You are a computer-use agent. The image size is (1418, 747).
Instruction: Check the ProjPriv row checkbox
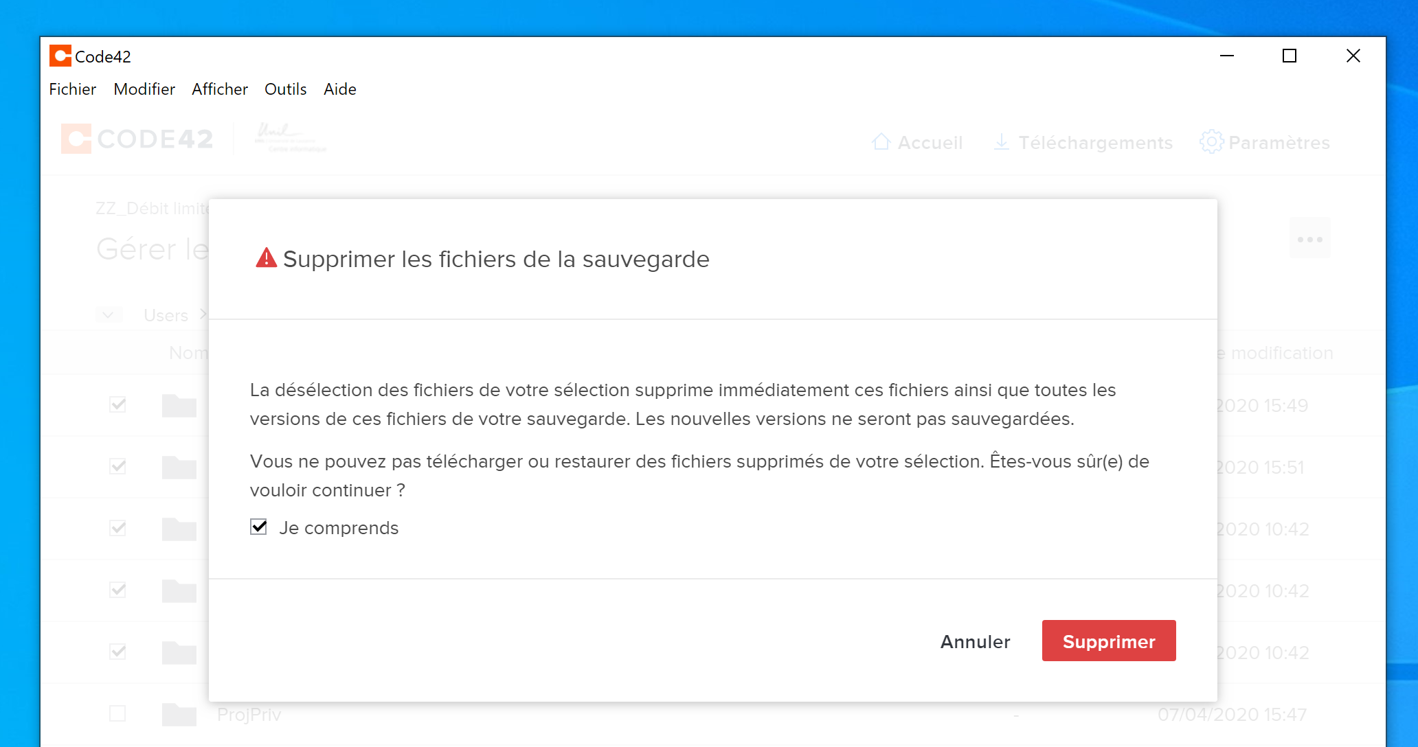[118, 714]
